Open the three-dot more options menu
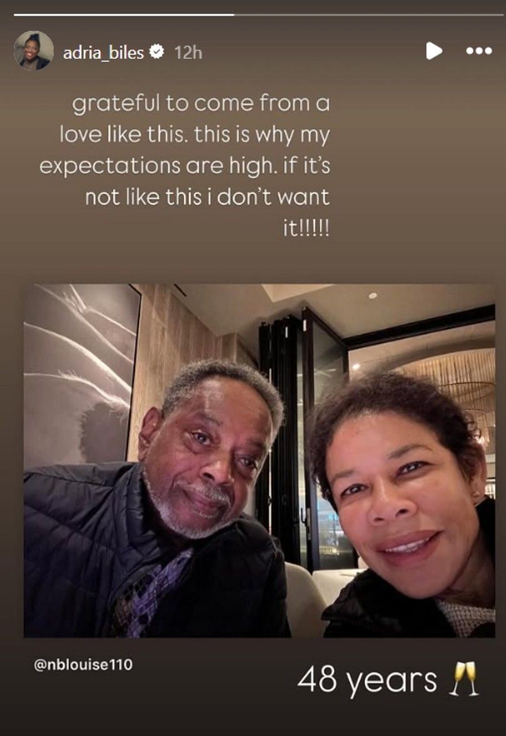This screenshot has height=736, width=506. click(x=479, y=51)
